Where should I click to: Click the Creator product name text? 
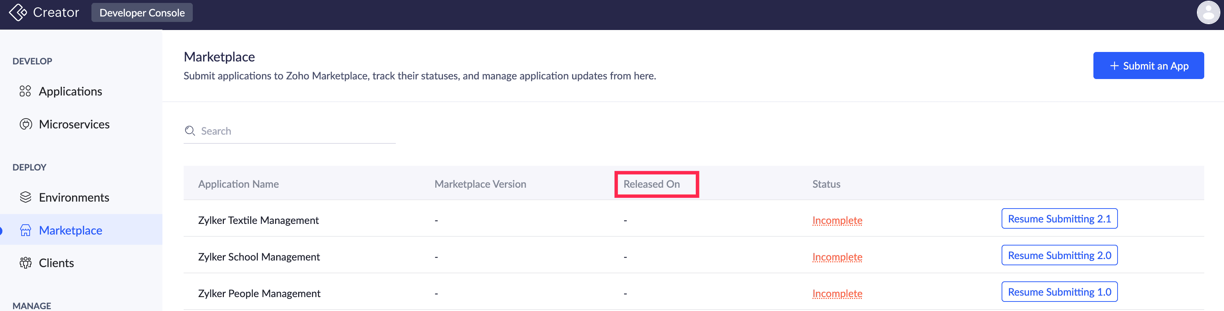click(x=56, y=12)
